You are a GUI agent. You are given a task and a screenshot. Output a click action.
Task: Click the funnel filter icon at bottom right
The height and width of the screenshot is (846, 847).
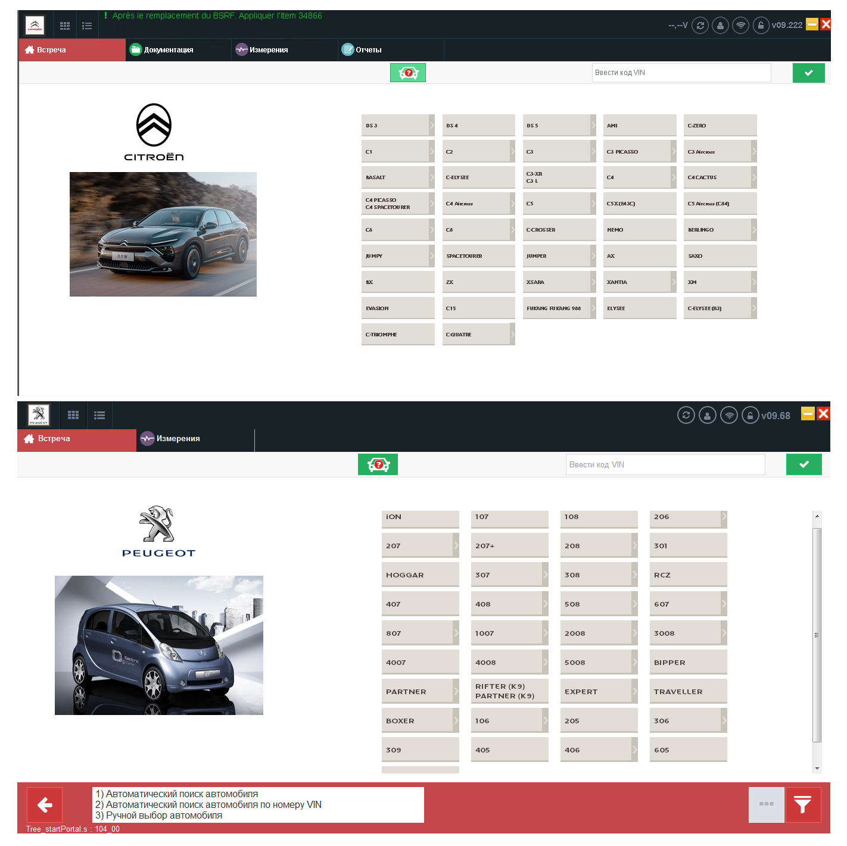click(x=802, y=805)
